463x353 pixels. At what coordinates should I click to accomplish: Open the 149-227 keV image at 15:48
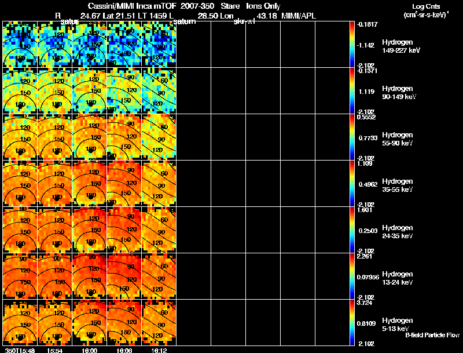point(20,45)
